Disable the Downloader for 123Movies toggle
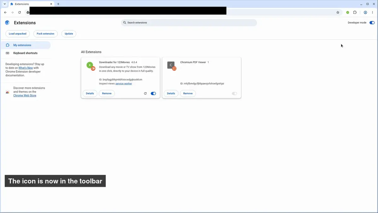The height and width of the screenshot is (213, 378). 153,93
